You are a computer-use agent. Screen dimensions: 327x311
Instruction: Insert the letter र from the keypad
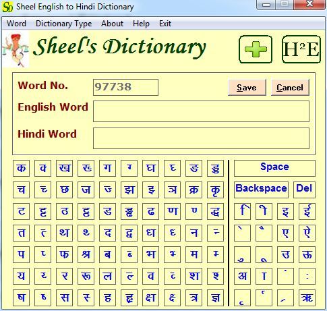coord(64,276)
